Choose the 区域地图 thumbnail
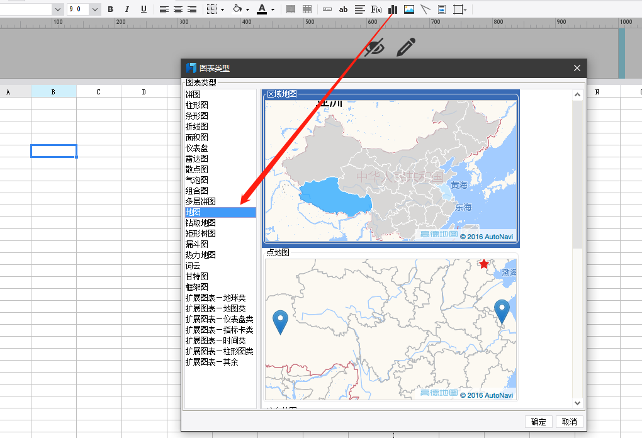The width and height of the screenshot is (642, 438). point(391,169)
